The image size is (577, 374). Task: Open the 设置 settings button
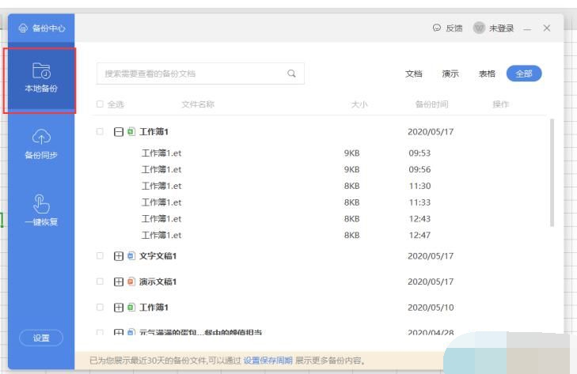(x=40, y=338)
